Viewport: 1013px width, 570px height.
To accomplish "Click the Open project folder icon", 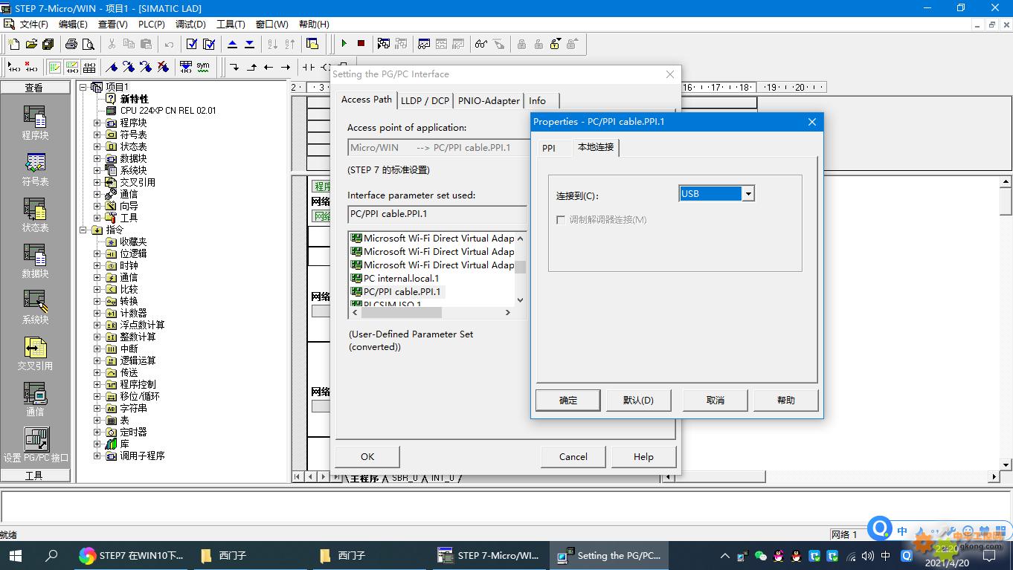I will coord(31,44).
